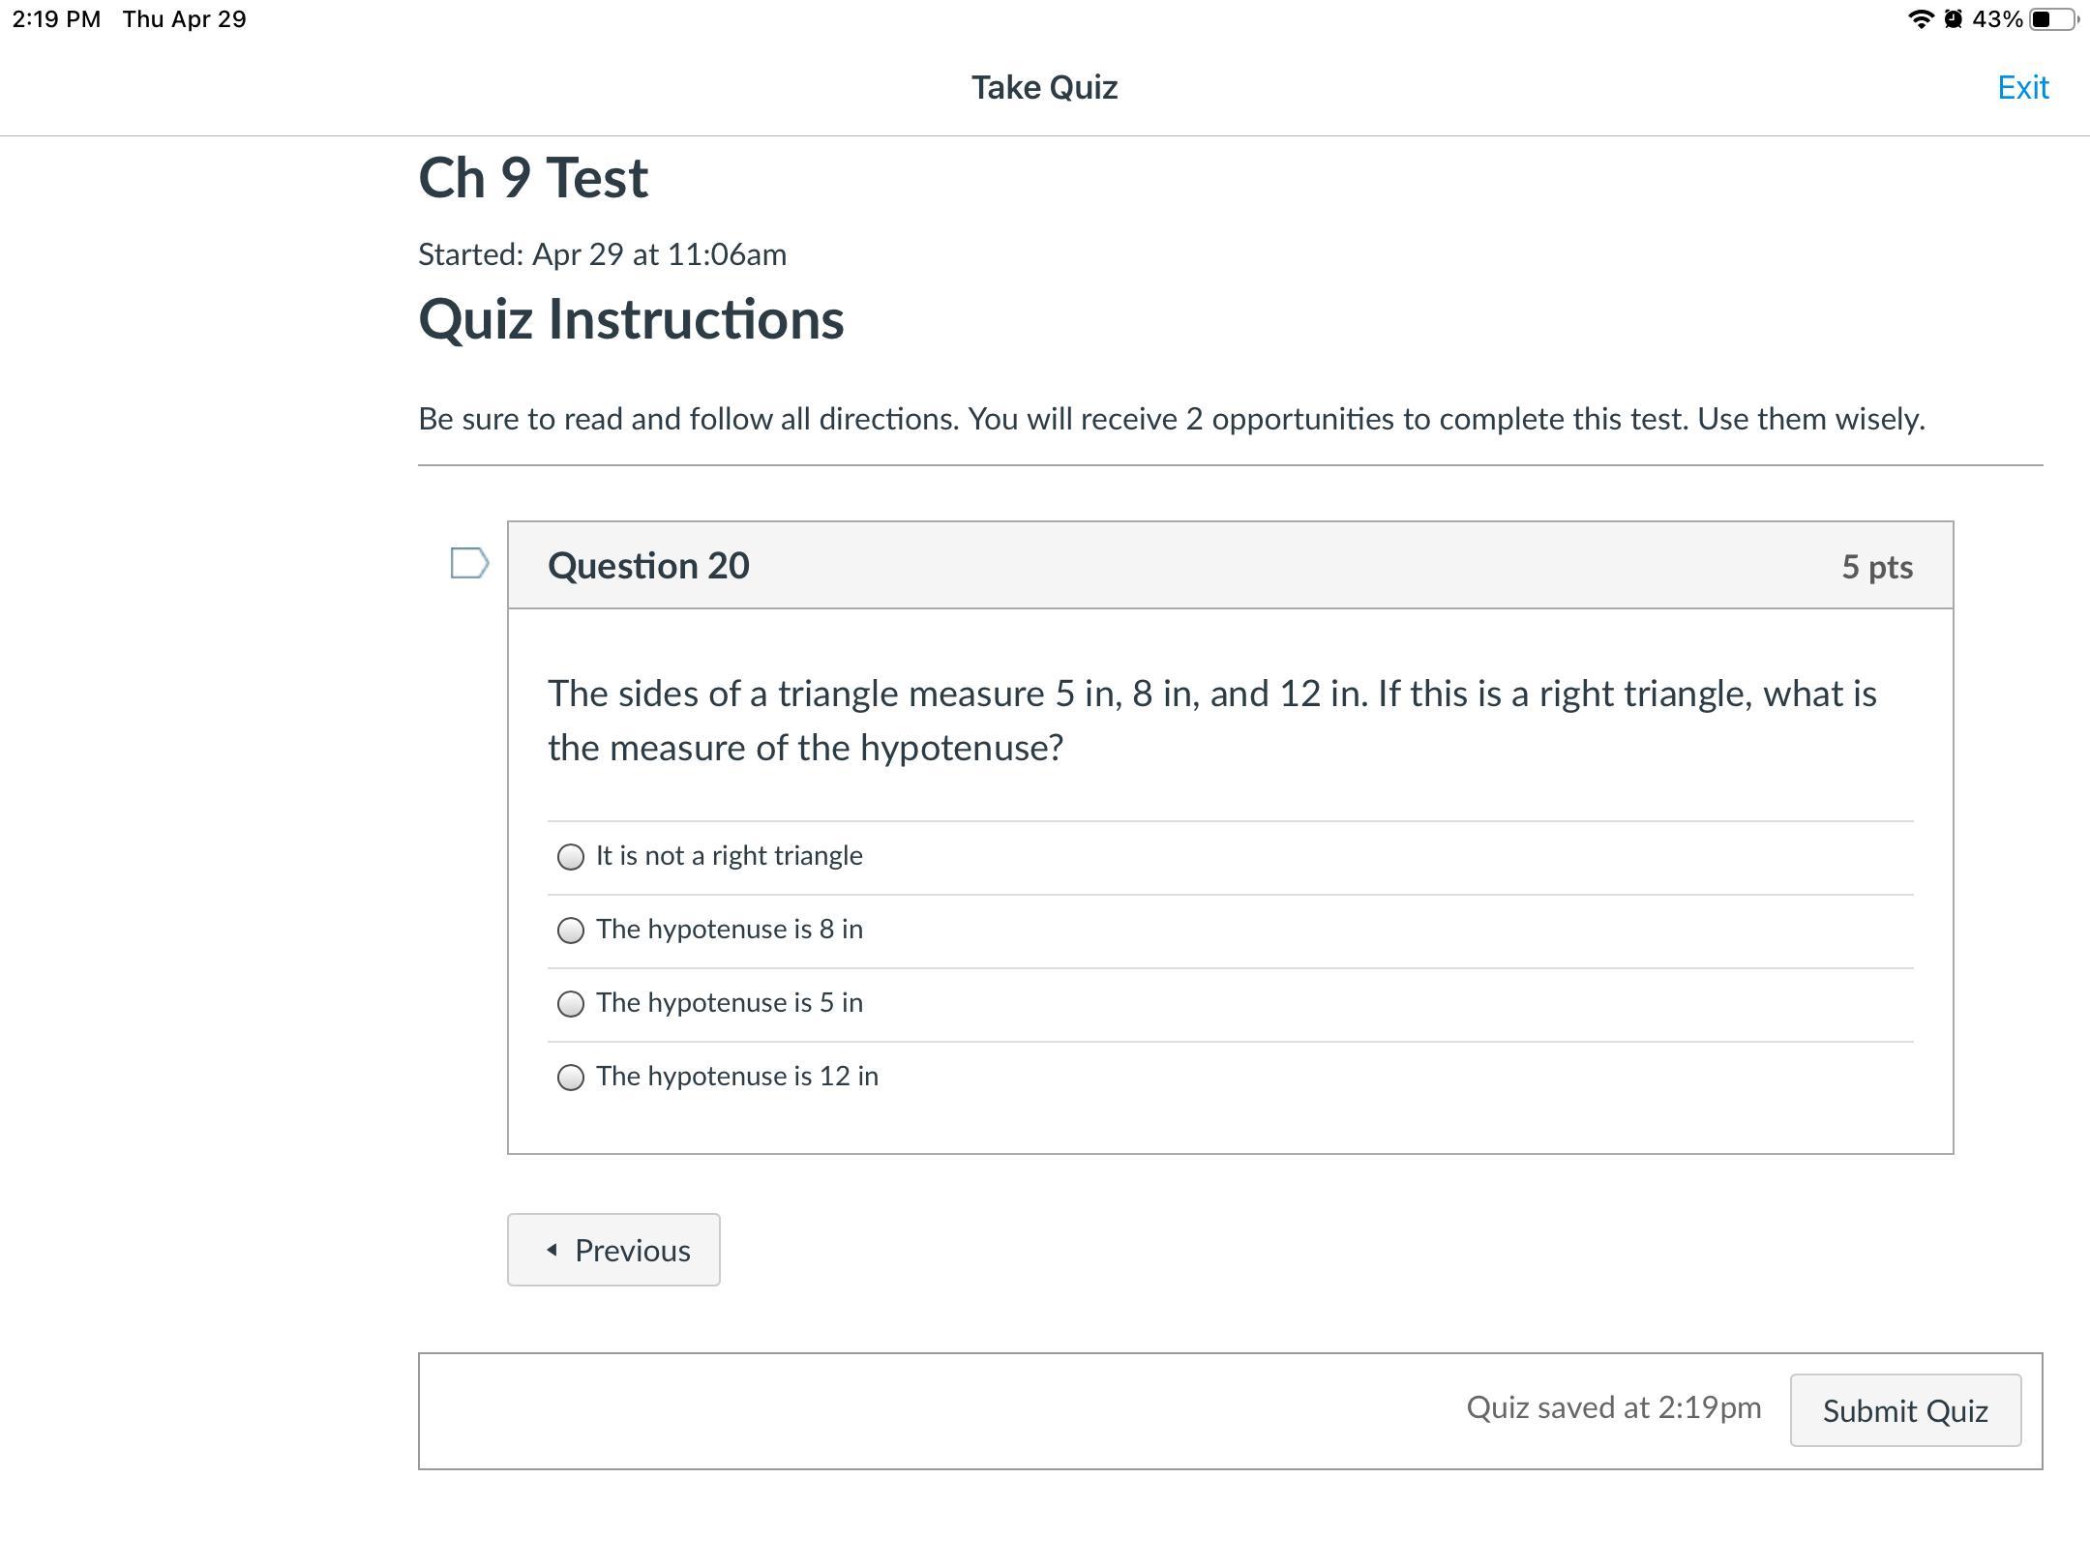Image resolution: width=2090 pixels, height=1567 pixels.
Task: Tap the battery icon in status bar
Action: pyautogui.click(x=2053, y=19)
